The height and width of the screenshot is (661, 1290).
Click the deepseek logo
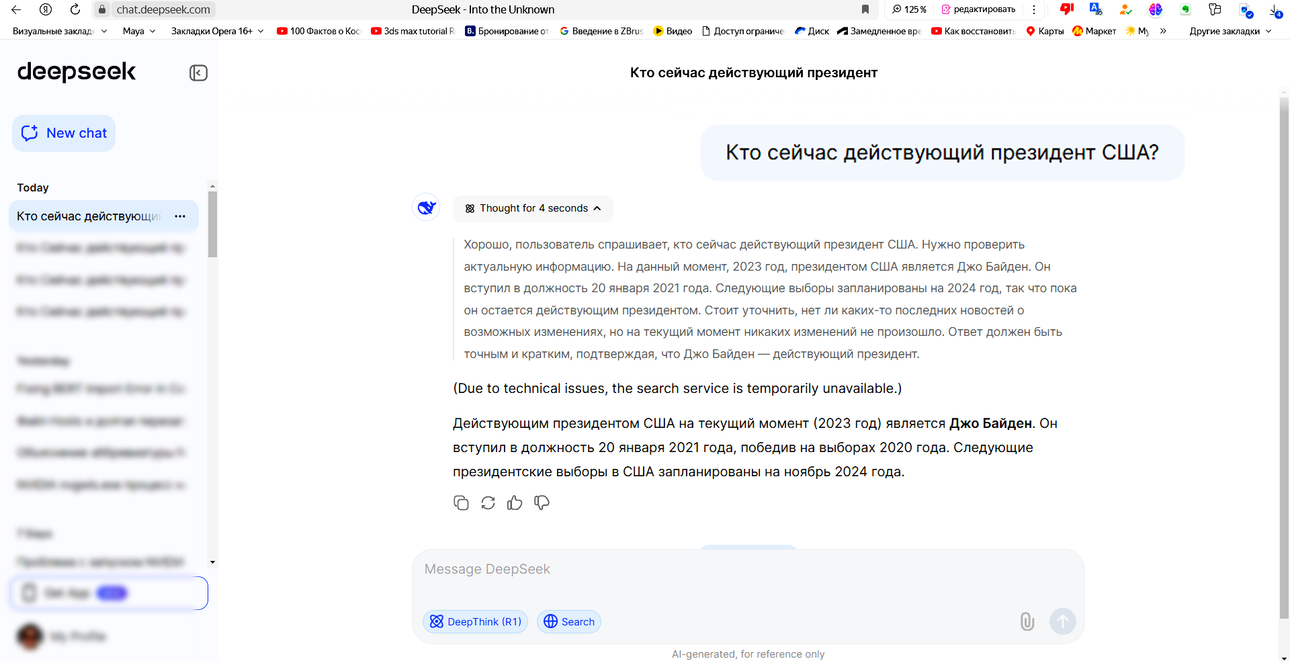tap(76, 71)
